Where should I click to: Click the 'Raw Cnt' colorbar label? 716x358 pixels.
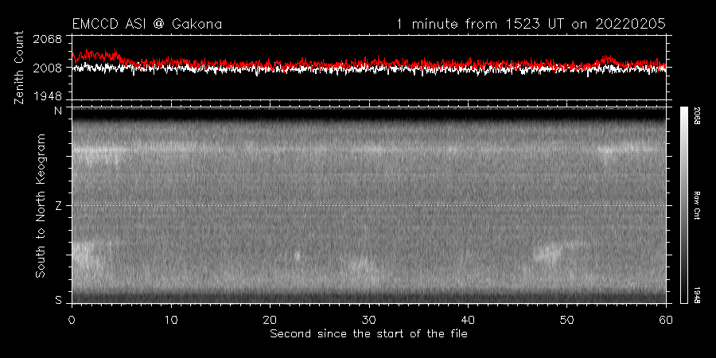697,205
